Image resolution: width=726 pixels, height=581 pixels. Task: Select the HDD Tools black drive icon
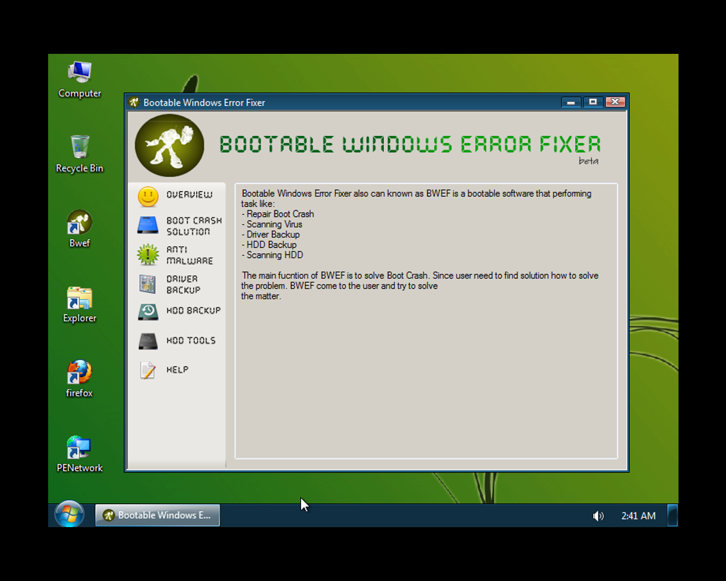pos(148,341)
